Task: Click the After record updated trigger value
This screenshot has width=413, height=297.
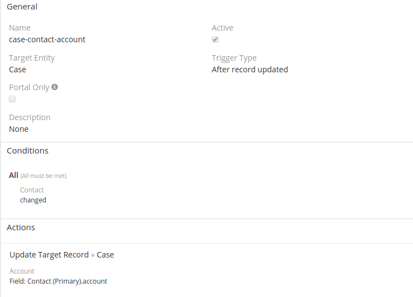Action: click(250, 70)
